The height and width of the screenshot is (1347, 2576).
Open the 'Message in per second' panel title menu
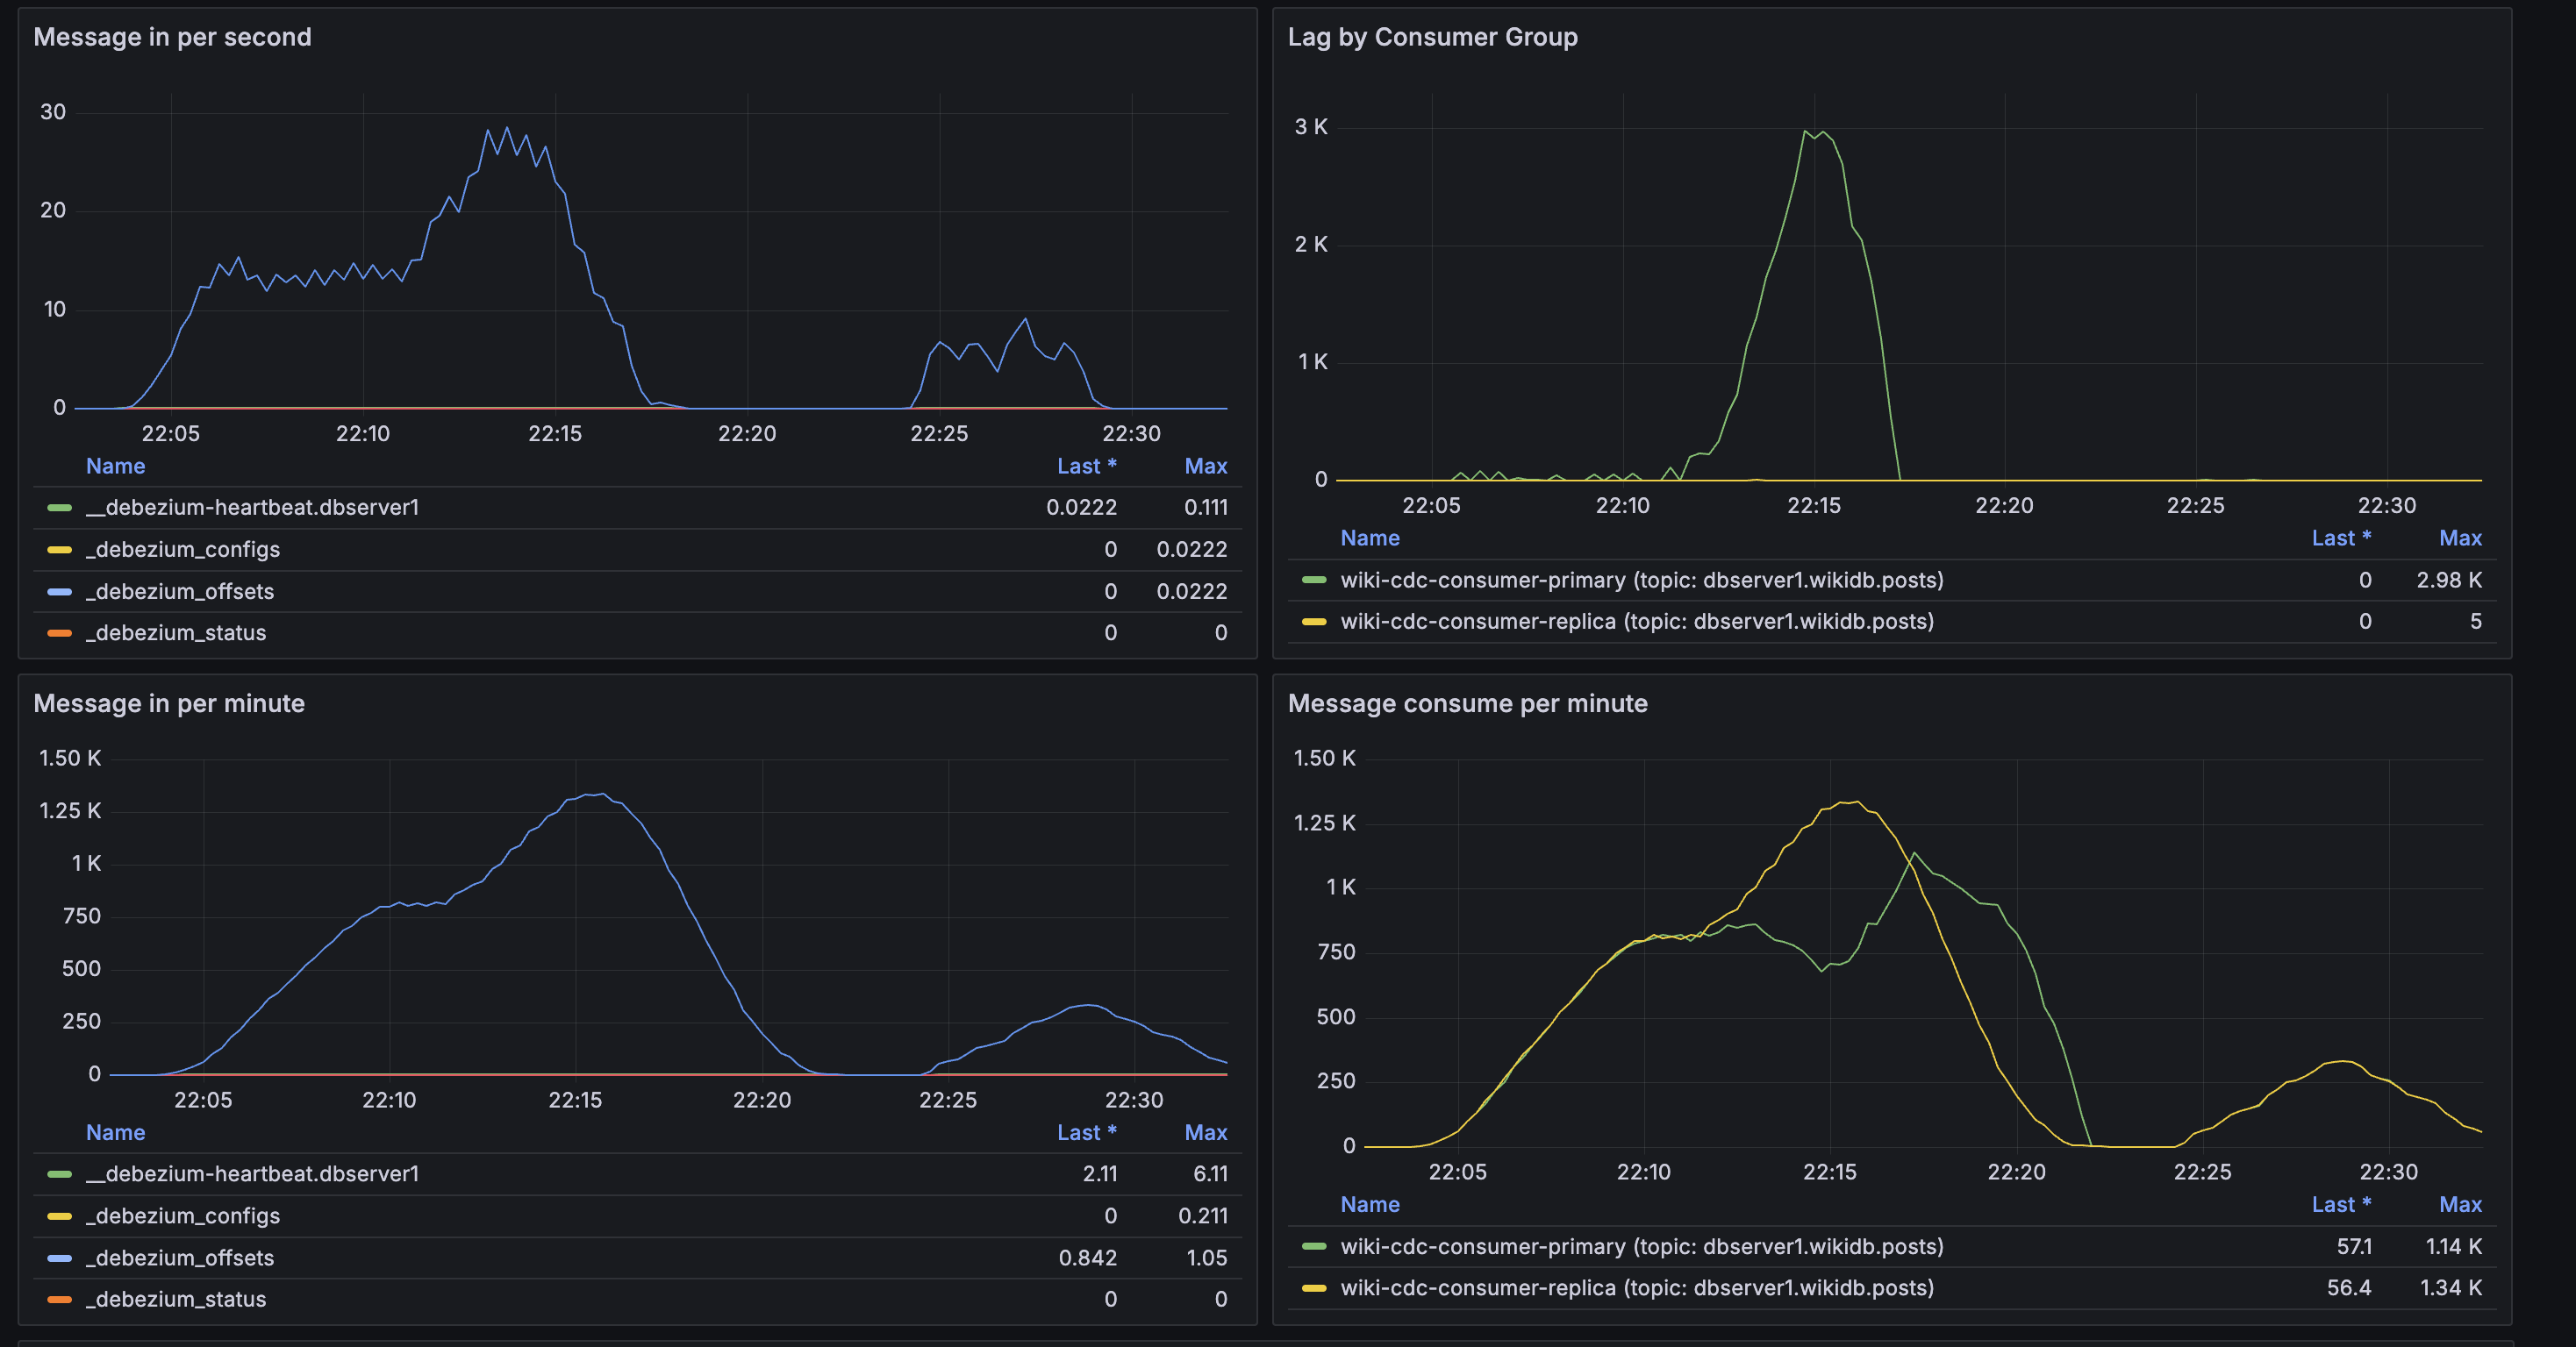click(x=172, y=37)
